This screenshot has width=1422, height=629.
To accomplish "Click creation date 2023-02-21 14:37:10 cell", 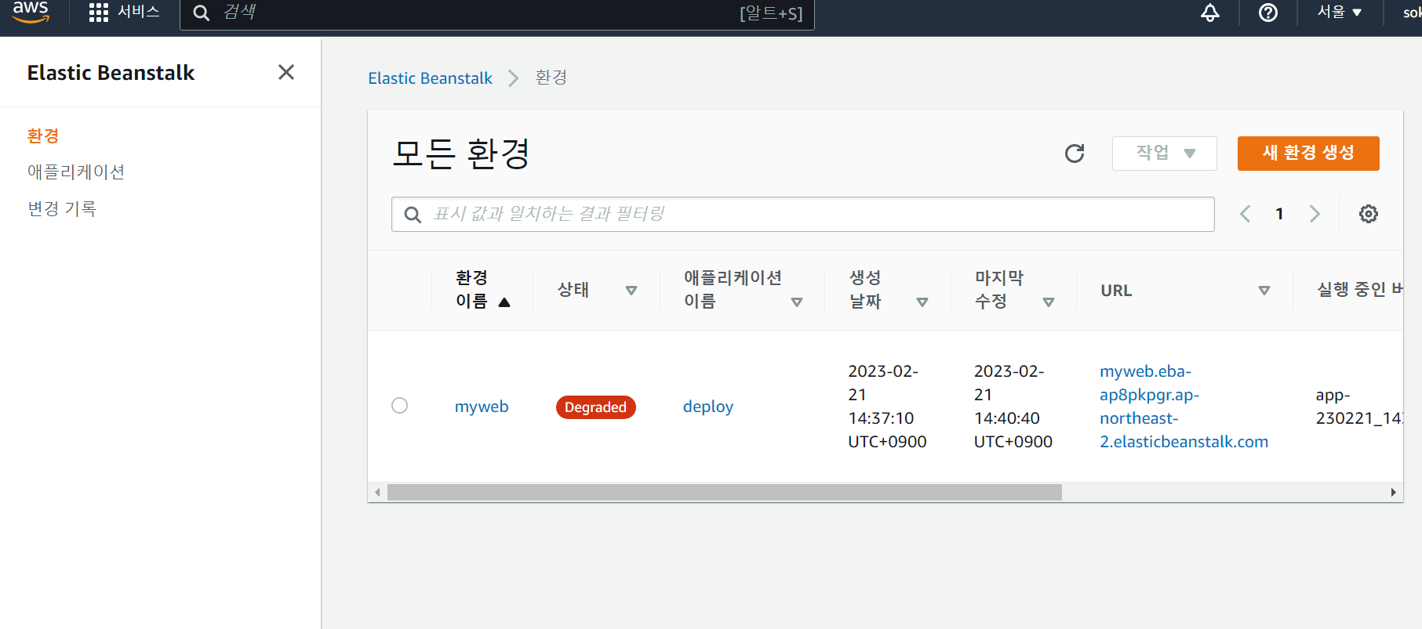I will coord(887,407).
